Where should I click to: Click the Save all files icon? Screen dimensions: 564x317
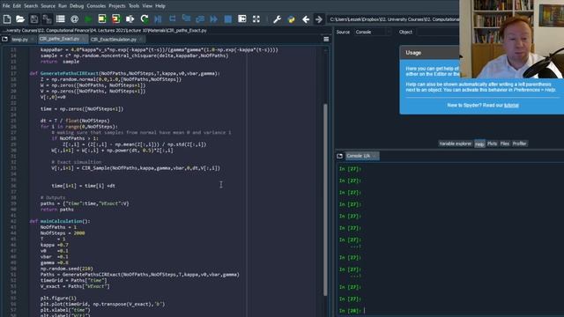point(47,19)
